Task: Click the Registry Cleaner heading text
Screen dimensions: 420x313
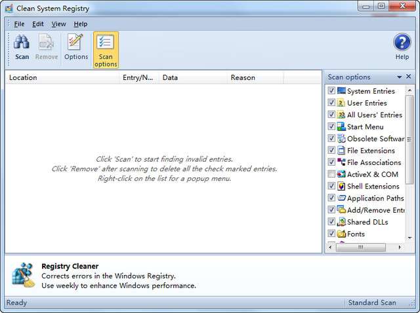Action: [x=70, y=267]
